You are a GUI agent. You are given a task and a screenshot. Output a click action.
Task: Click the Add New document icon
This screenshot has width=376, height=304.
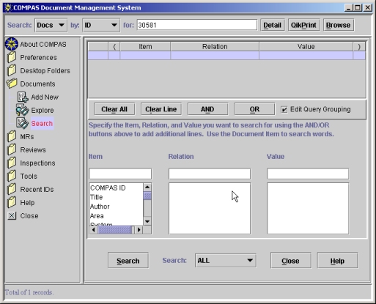click(23, 97)
